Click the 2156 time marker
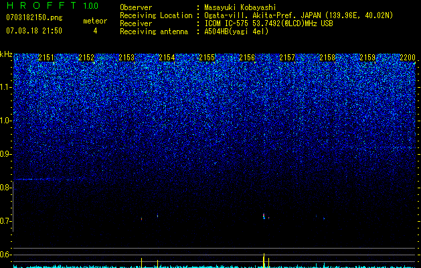This screenshot has height=268, width=421. coord(247,58)
